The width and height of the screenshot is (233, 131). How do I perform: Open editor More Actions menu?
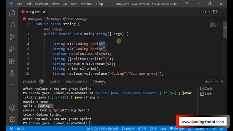[221, 12]
